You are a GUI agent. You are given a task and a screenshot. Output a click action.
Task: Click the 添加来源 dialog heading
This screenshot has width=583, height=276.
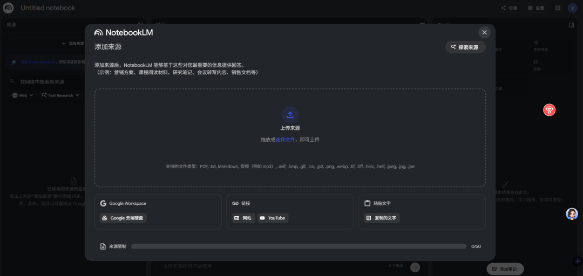coord(108,47)
